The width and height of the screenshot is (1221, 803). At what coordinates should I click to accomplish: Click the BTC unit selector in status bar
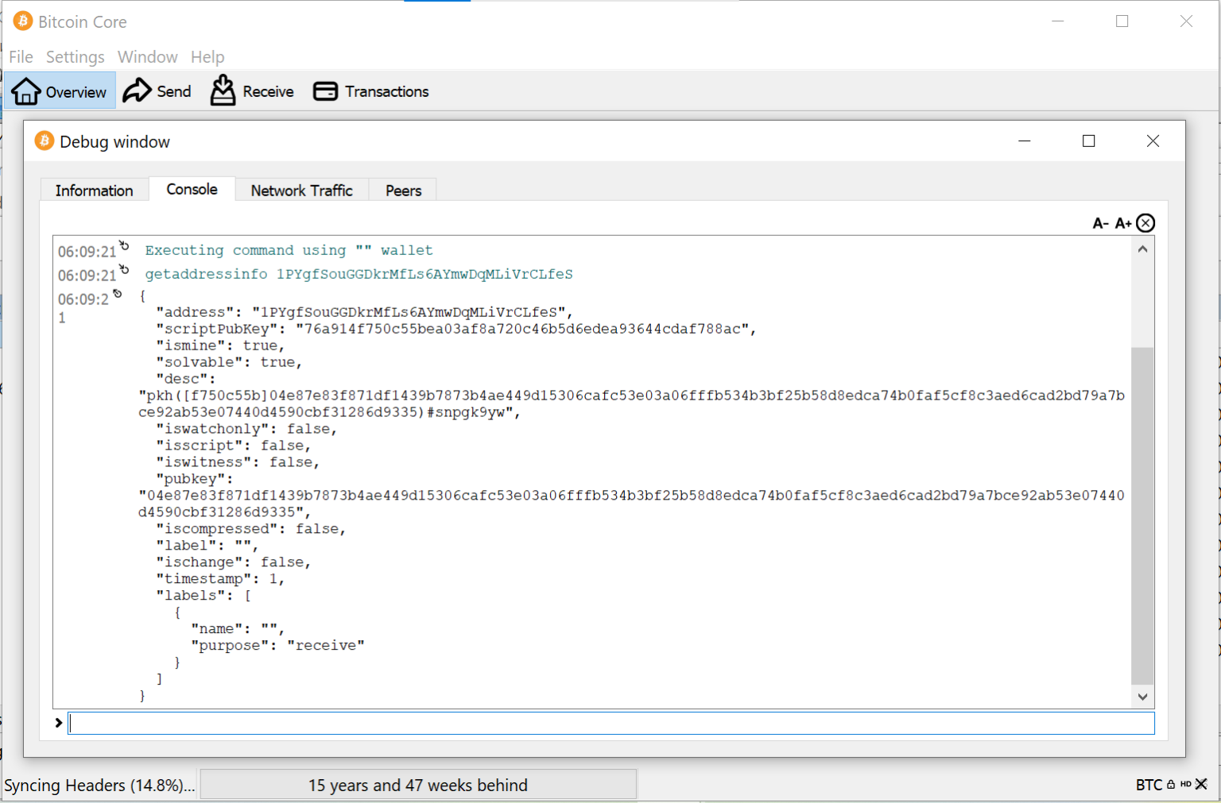tap(1149, 785)
